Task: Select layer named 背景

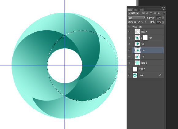Action: click(141, 76)
